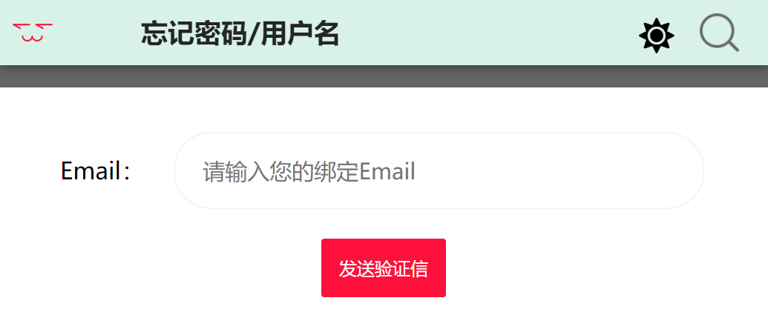Click the rounded Email entry field
Screen dimensions: 768x315
pyautogui.click(x=439, y=170)
